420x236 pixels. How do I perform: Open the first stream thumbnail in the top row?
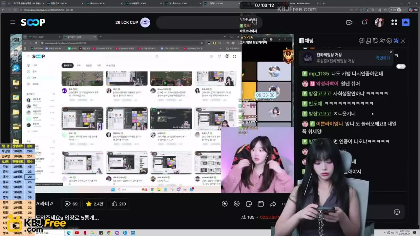point(82,79)
